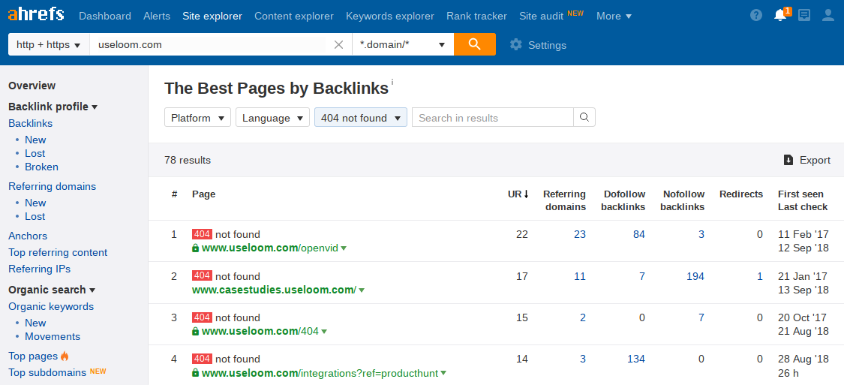
Task: Open Referring domains in sidebar
Action: point(53,186)
